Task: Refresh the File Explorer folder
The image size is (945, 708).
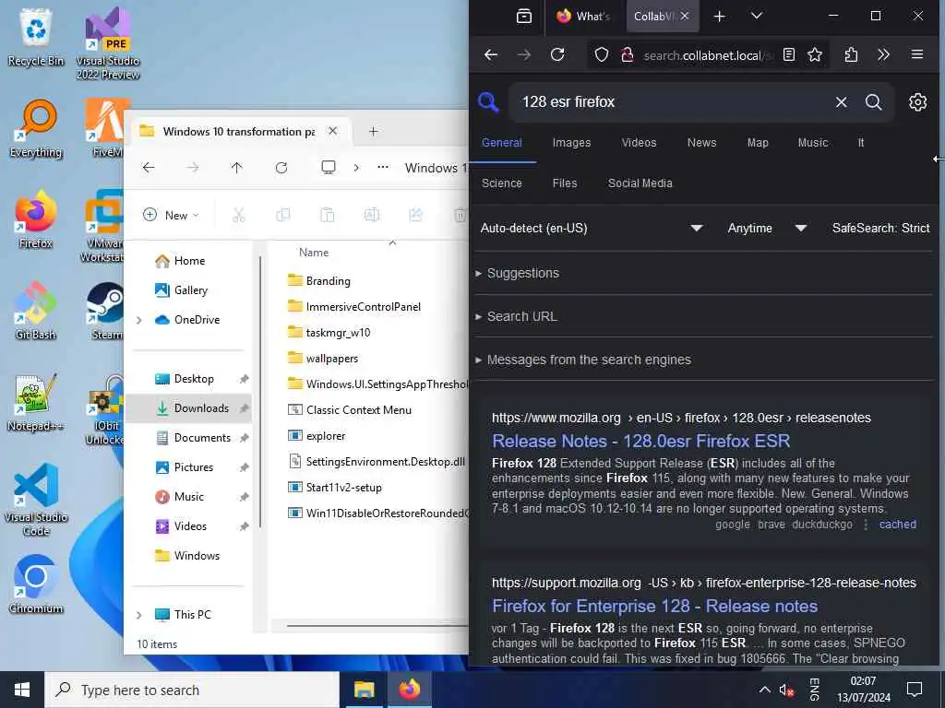Action: (x=281, y=168)
